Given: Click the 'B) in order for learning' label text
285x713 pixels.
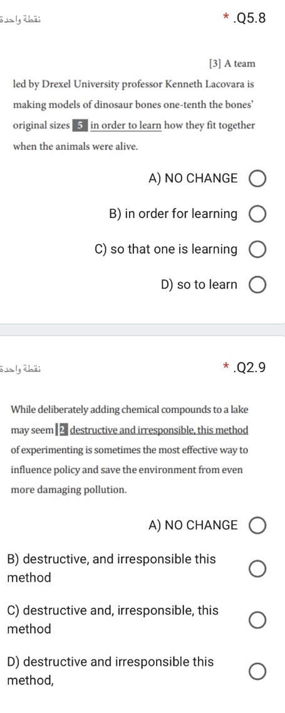Looking at the screenshot, I should click(x=173, y=214).
